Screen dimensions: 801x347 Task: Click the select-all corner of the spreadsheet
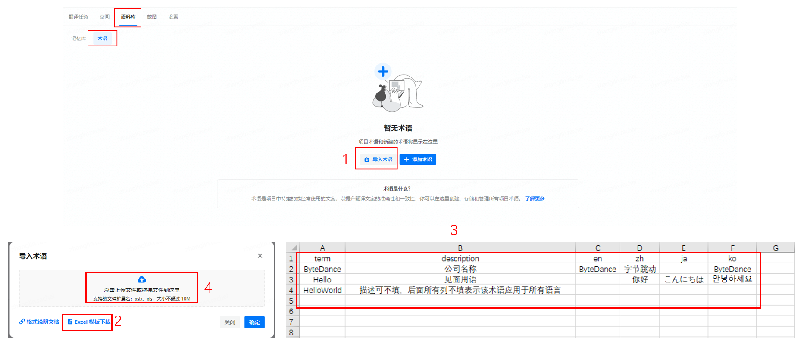[294, 248]
